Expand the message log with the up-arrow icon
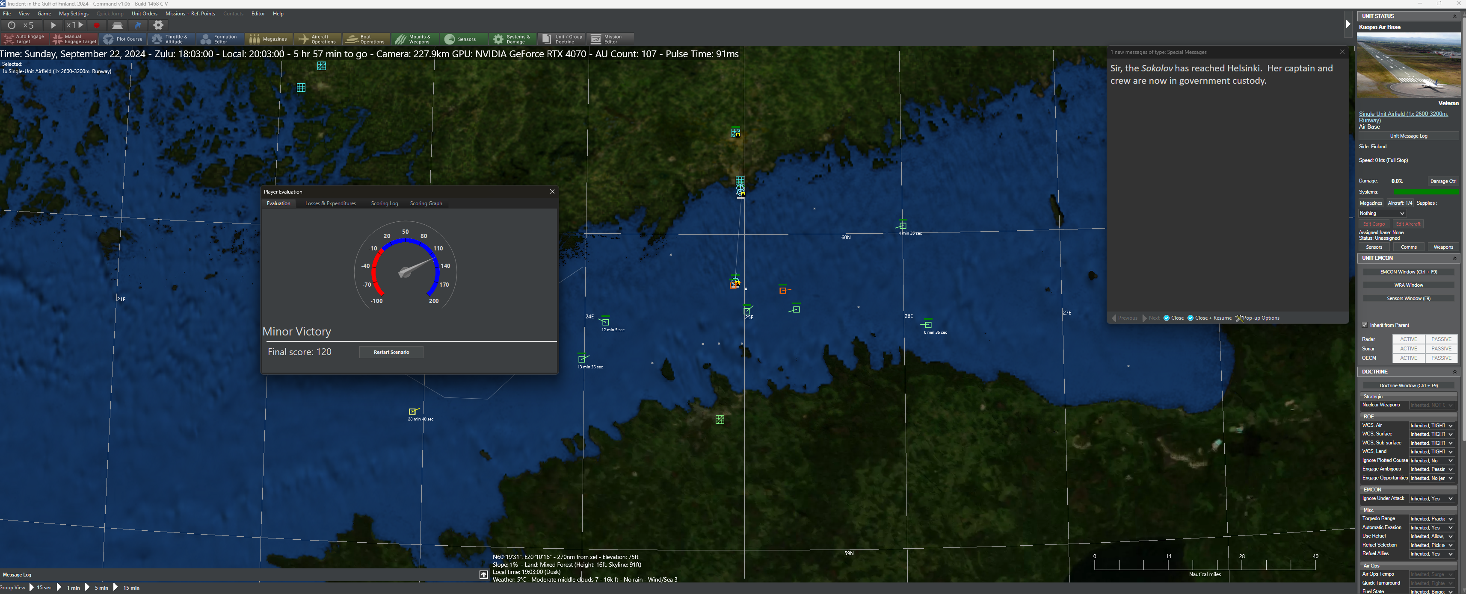This screenshot has width=1466, height=594. (x=484, y=575)
